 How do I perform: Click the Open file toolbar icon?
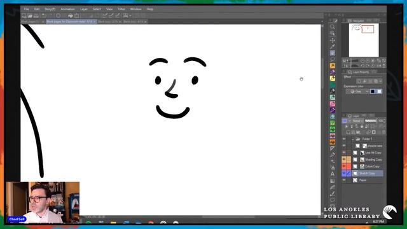(x=30, y=16)
